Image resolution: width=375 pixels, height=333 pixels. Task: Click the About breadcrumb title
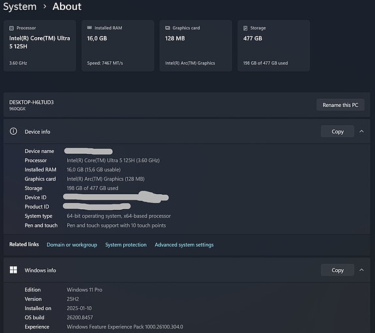(x=67, y=7)
